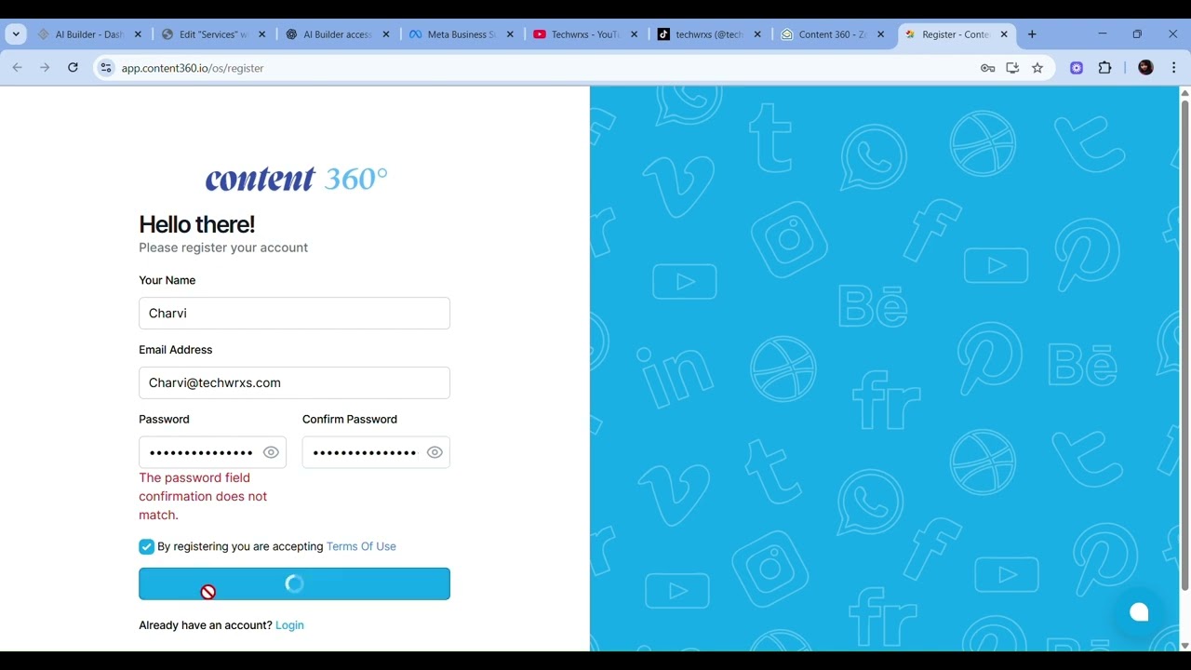
Task: Focus the Email Address input field
Action: (294, 382)
